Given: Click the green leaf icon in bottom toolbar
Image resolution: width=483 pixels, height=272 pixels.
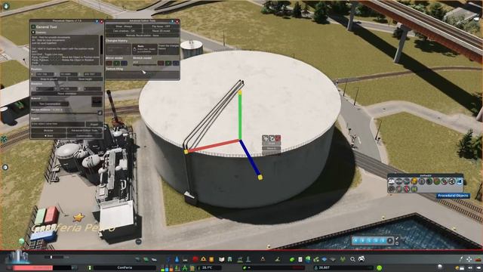Looking at the screenshot, I should point(292,259).
